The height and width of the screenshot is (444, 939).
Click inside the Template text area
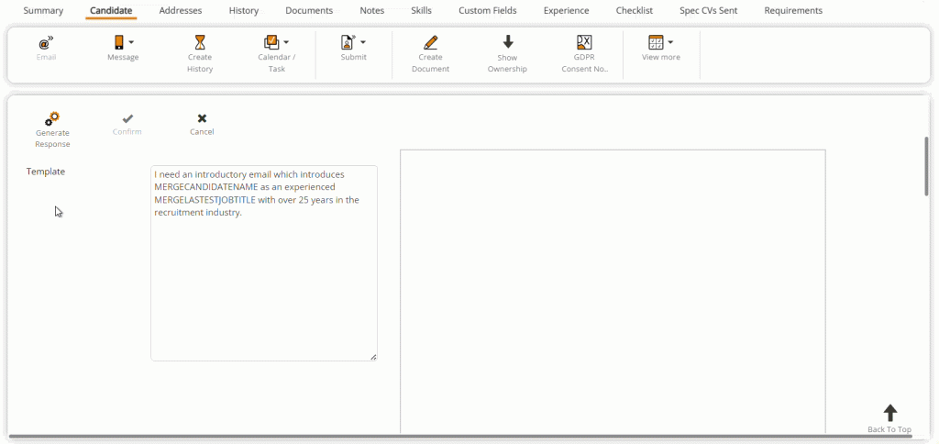[x=264, y=275]
